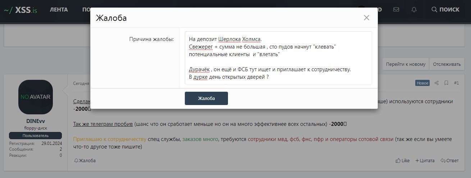The width and height of the screenshot is (471, 178).
Task: Quote the post with +Цитата
Action: click(x=425, y=161)
